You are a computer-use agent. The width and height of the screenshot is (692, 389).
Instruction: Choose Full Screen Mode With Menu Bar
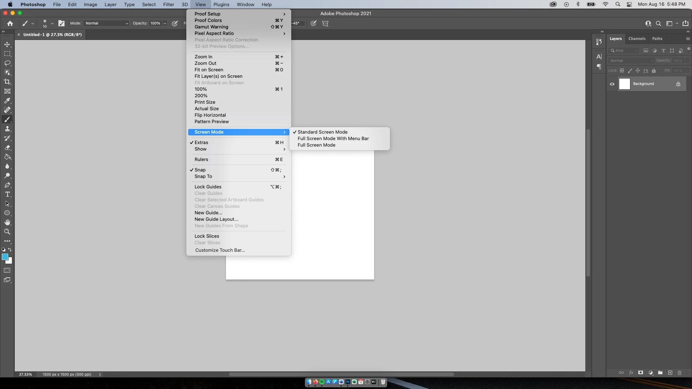point(333,138)
